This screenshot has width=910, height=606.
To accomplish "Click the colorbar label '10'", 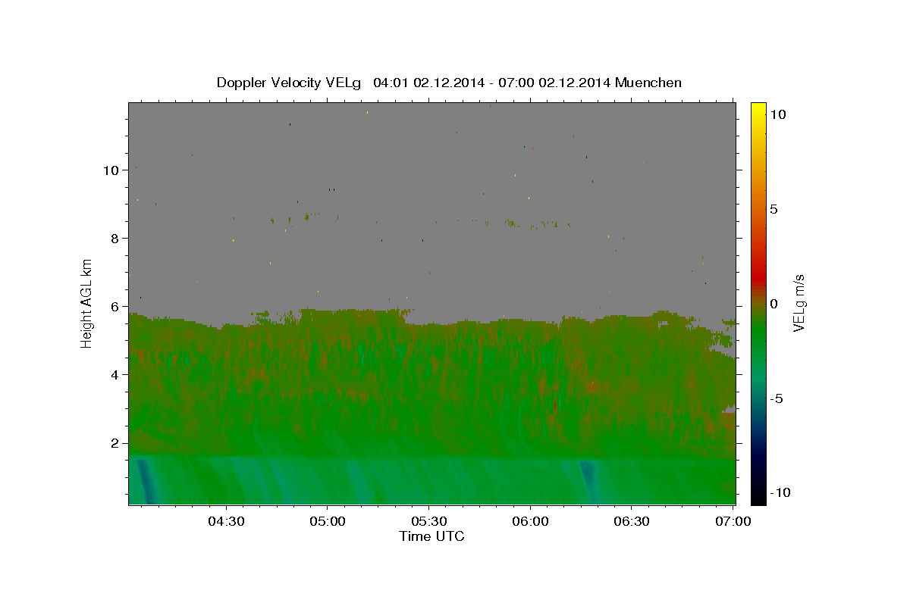I will pos(777,114).
